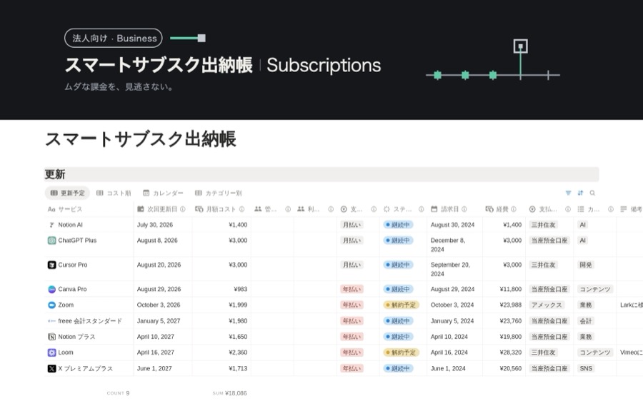This screenshot has width=643, height=401.
Task: Click info icon beside 次回更新日 header
Action: (x=182, y=209)
